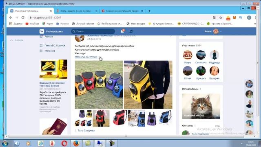This screenshot has height=147, width=261.
Task: Open member Иришка's avatar
Action: (201, 71)
